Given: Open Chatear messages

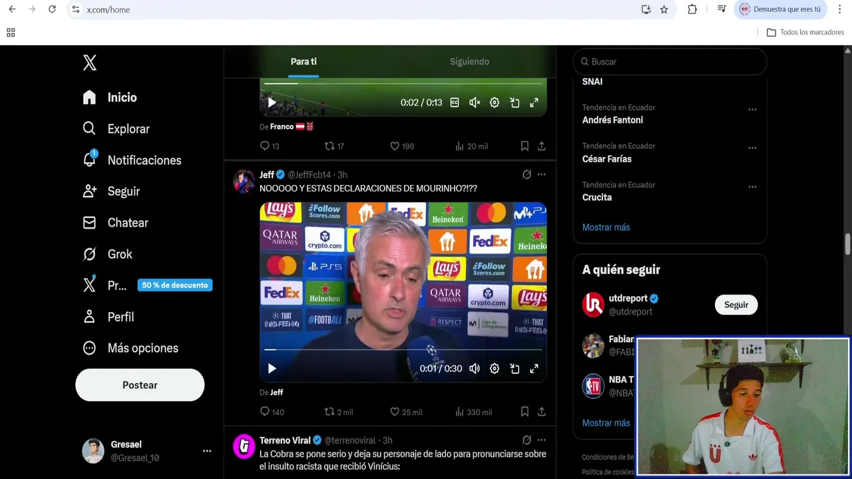Looking at the screenshot, I should [114, 222].
